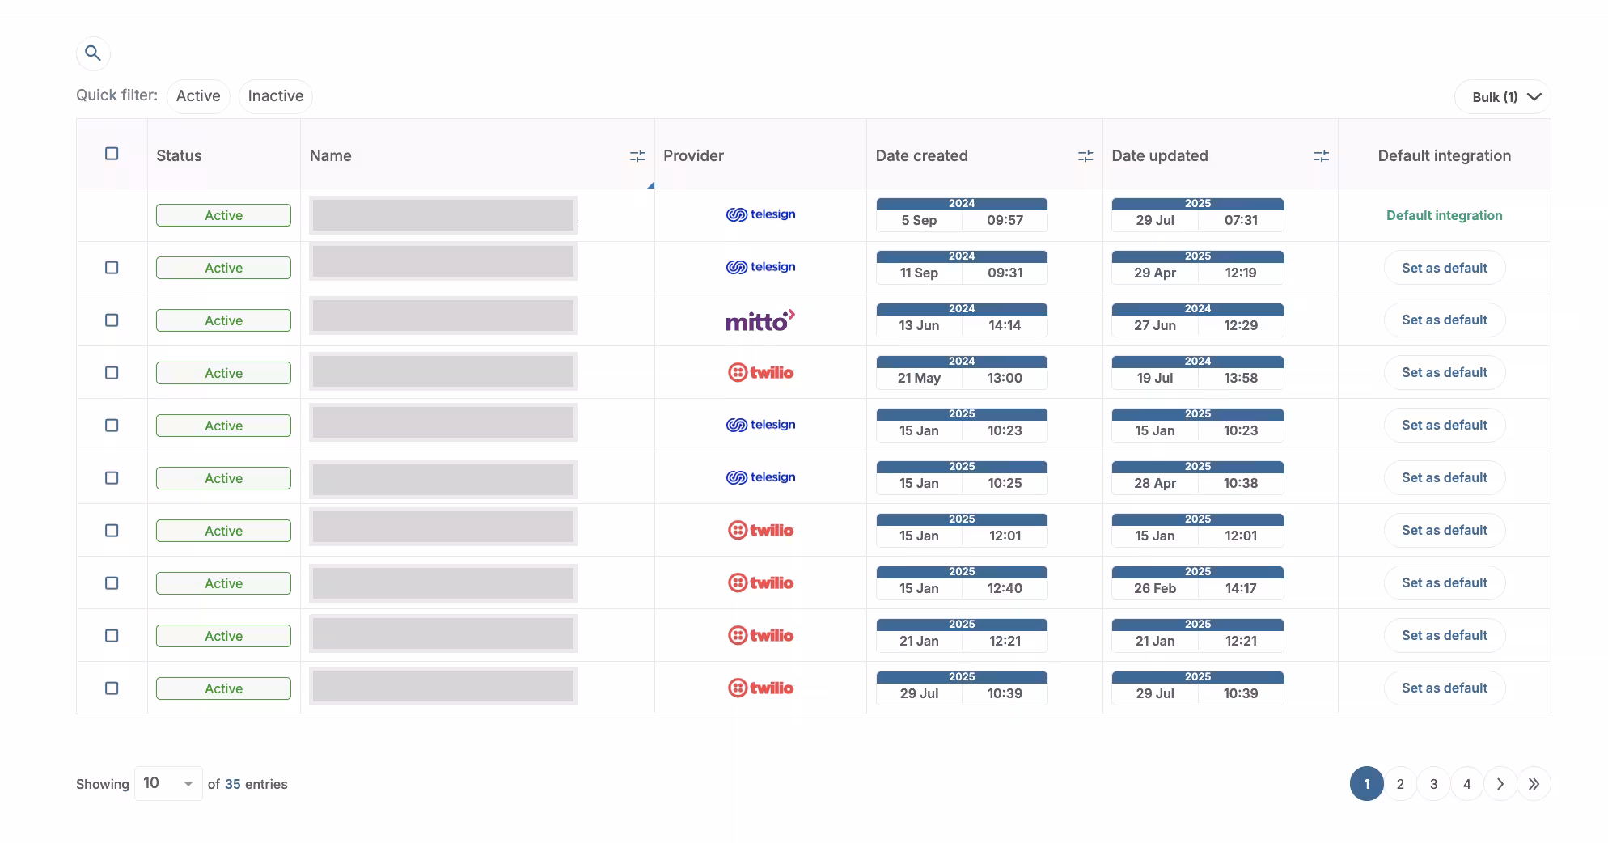Navigate to page 3 of results
The height and width of the screenshot is (843, 1608).
pos(1433,783)
